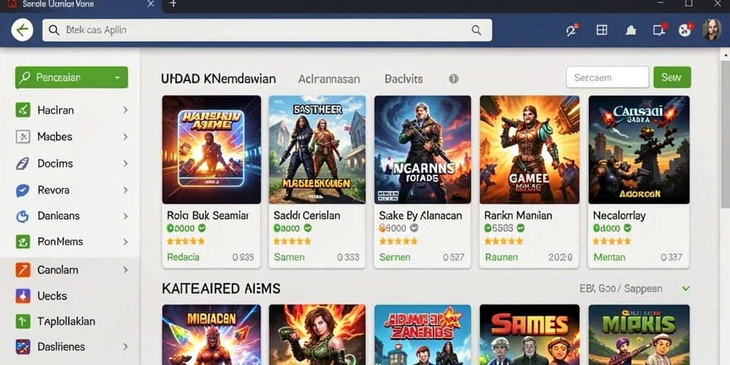The image size is (730, 365).
Task: Click the info icon beside Baclvits
Action: (453, 78)
